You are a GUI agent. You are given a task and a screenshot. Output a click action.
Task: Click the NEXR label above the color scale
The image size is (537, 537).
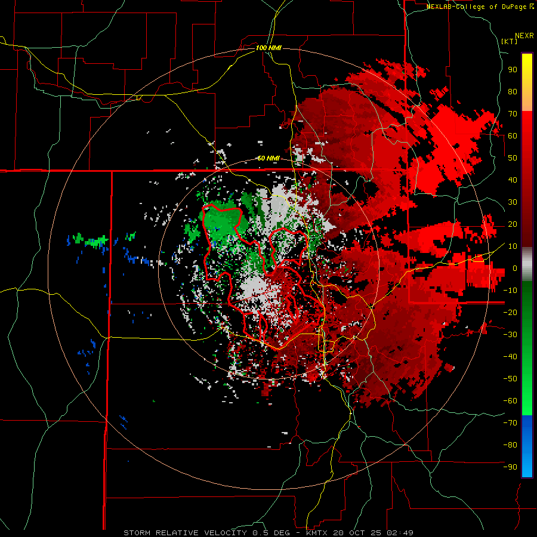(x=524, y=36)
